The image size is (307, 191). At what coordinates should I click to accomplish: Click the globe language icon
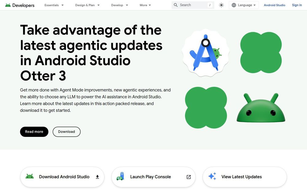pos(234,5)
